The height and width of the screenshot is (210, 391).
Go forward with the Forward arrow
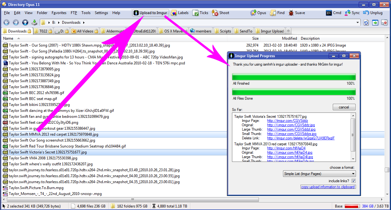click(16, 22)
